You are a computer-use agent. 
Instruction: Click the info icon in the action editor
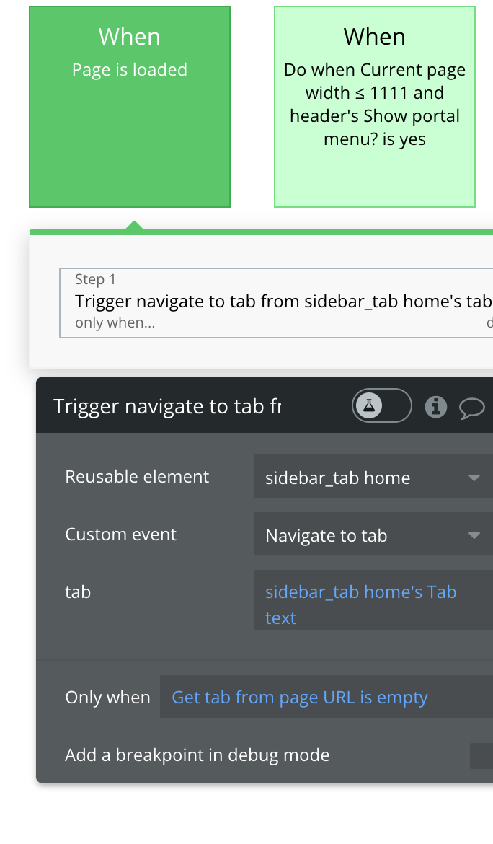(435, 407)
